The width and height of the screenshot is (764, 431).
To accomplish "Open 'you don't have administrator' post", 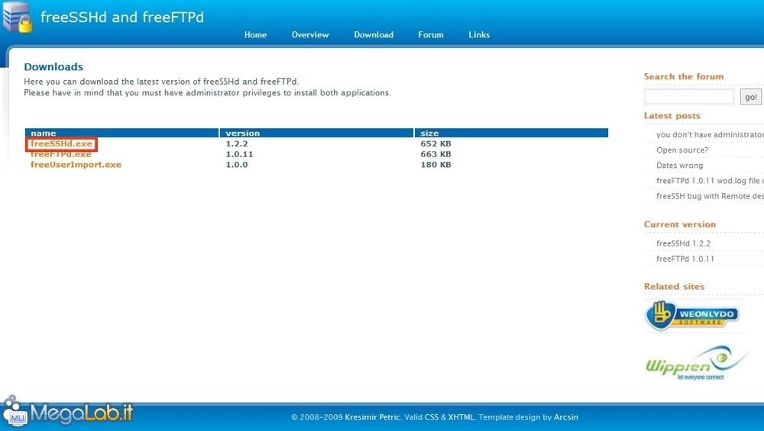I will click(710, 135).
